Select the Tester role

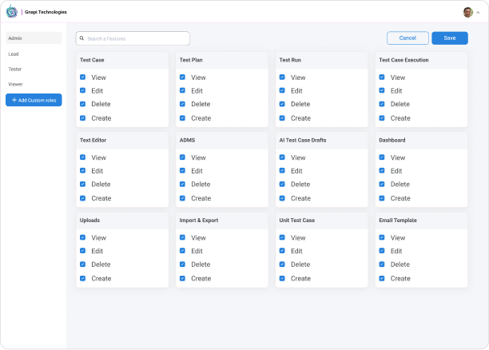pos(15,69)
